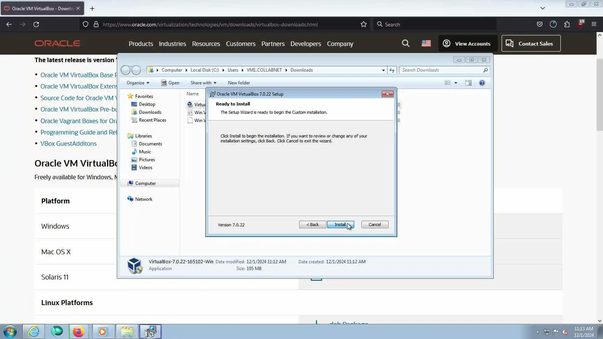Launch Internet Explorer from taskbar
The width and height of the screenshot is (603, 339).
[x=34, y=332]
